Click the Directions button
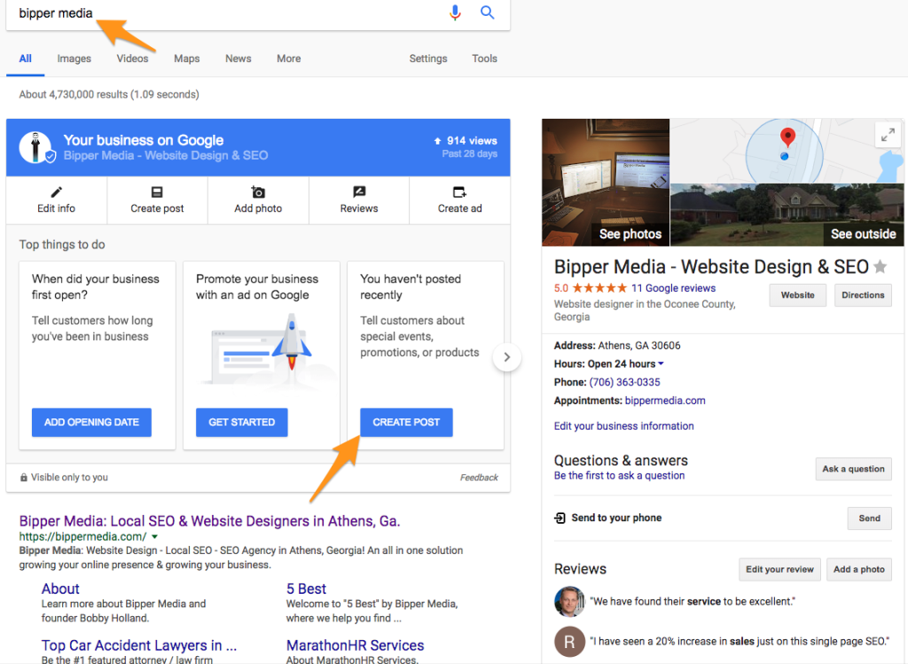This screenshot has width=908, height=664. point(862,294)
